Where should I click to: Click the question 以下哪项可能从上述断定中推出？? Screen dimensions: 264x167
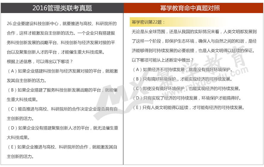click(163, 60)
